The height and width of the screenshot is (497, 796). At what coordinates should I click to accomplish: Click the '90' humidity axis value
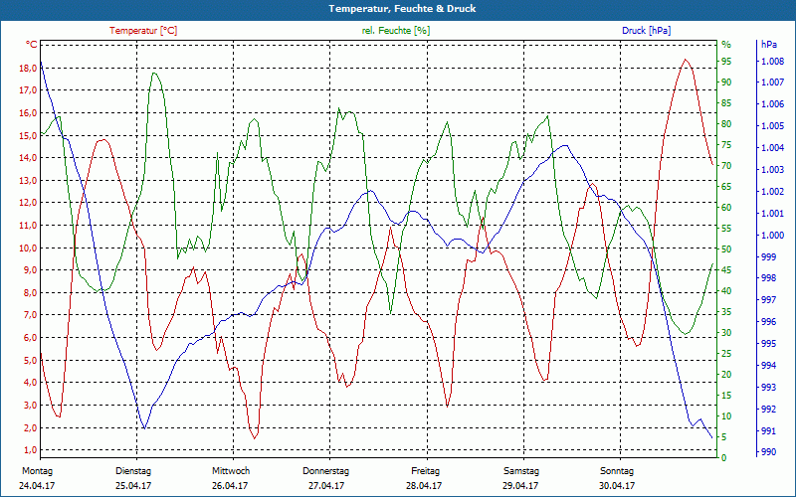pos(726,83)
